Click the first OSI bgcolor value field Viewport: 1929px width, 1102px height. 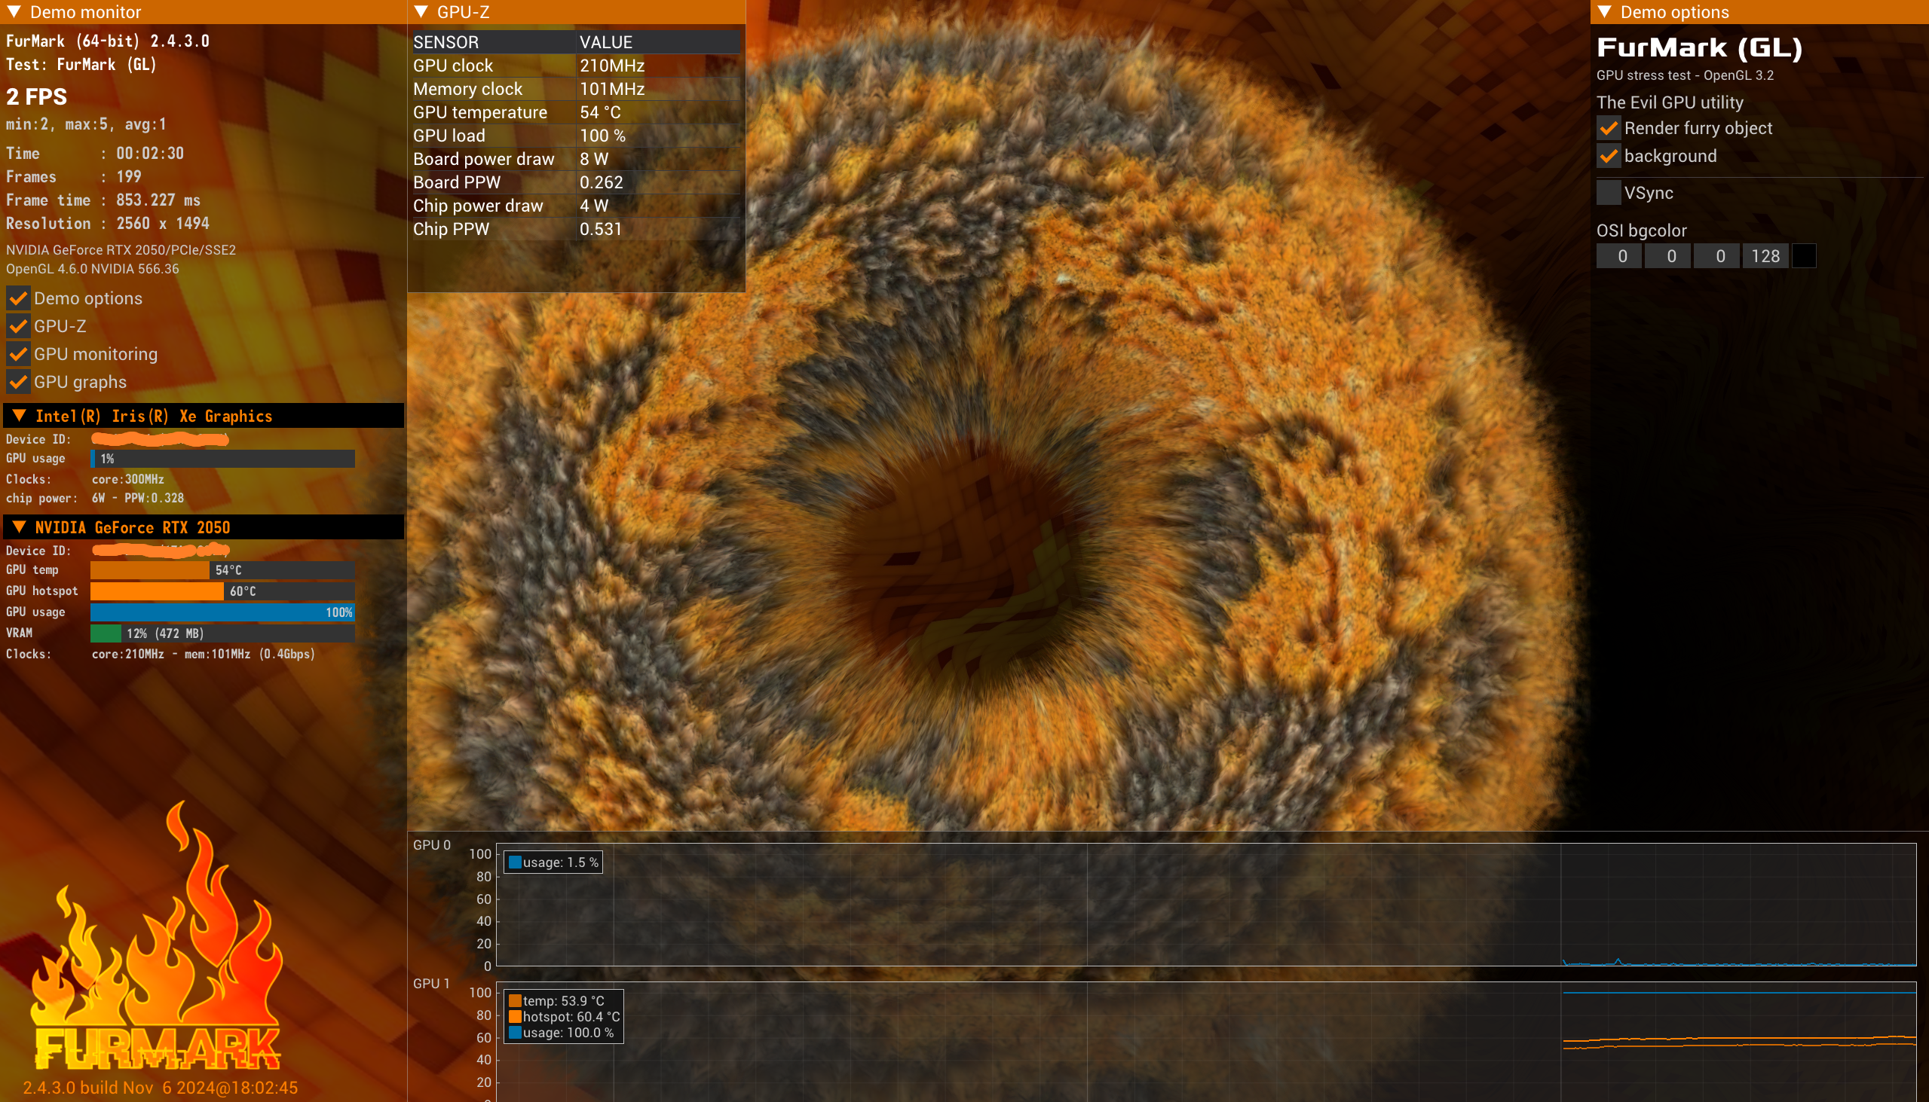click(1619, 256)
